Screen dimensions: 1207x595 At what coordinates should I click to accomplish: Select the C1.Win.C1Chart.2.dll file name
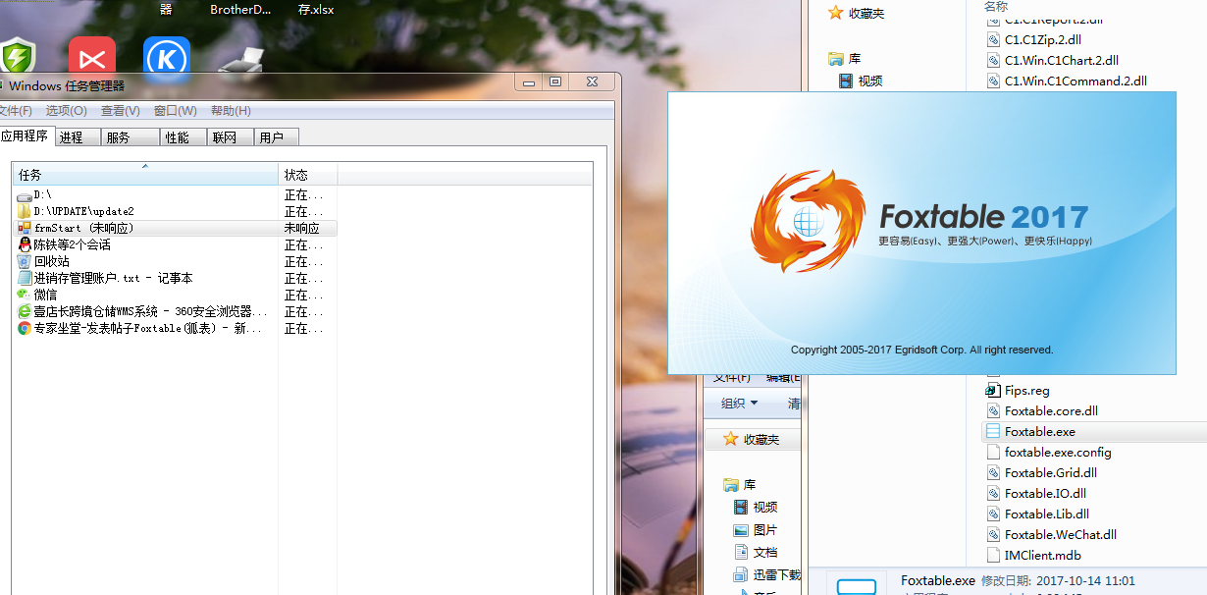coord(1062,61)
